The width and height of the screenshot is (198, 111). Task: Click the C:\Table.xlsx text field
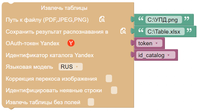165,32
